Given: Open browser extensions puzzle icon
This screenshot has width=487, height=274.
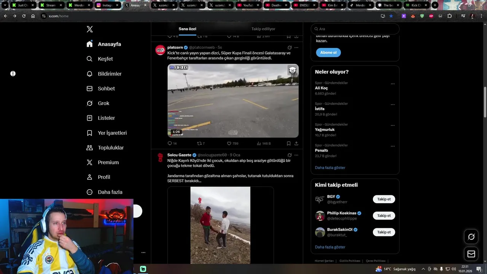Looking at the screenshot, I should tap(450, 16).
